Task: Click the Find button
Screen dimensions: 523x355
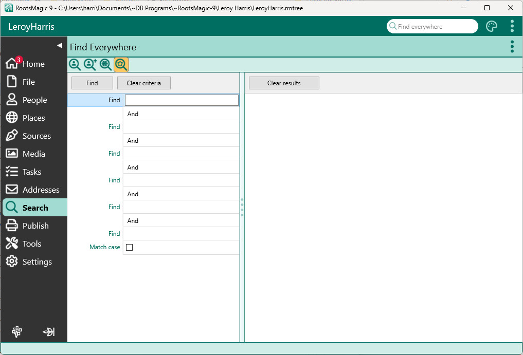Action: tap(92, 83)
